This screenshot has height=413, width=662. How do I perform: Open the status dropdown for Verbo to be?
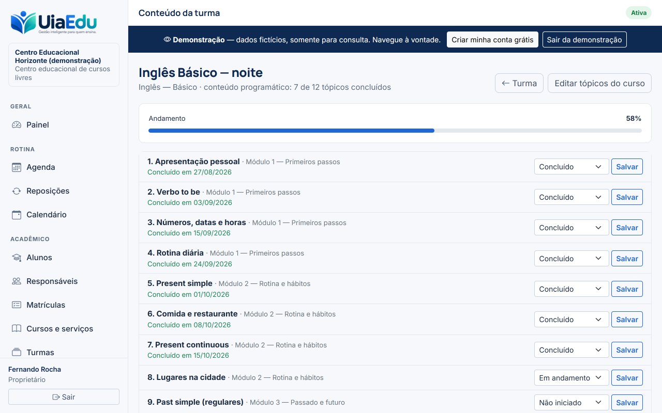click(571, 197)
